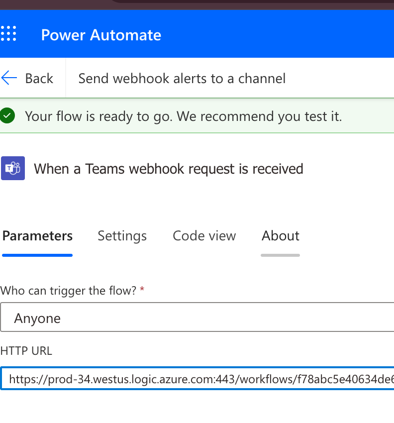394x423 pixels.
Task: Open the app launcher waffle icon
Action: [x=8, y=33]
